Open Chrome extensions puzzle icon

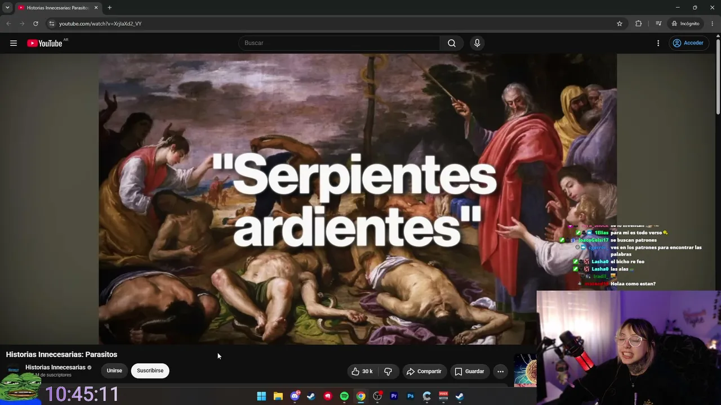638,24
